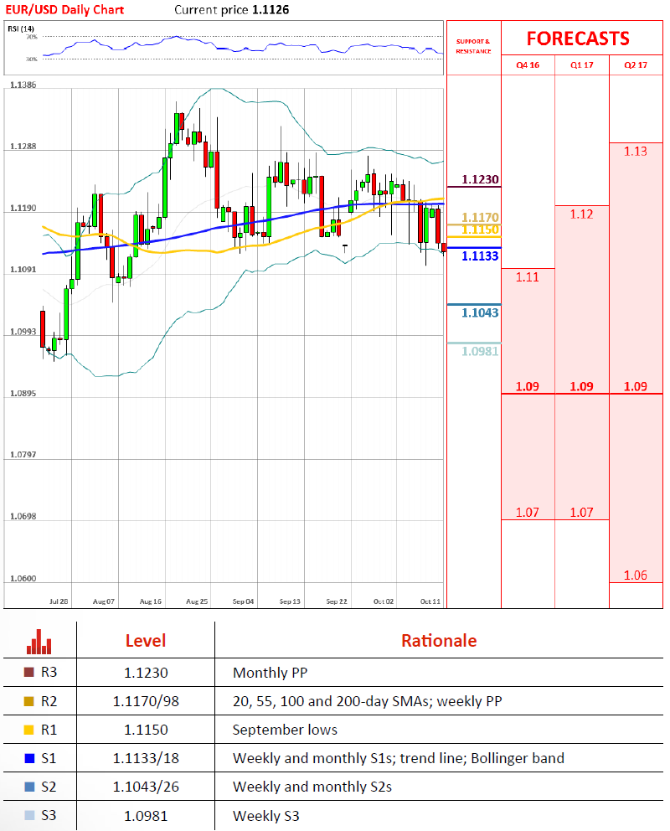The width and height of the screenshot is (670, 831).
Task: Click the Level column header
Action: click(x=146, y=641)
